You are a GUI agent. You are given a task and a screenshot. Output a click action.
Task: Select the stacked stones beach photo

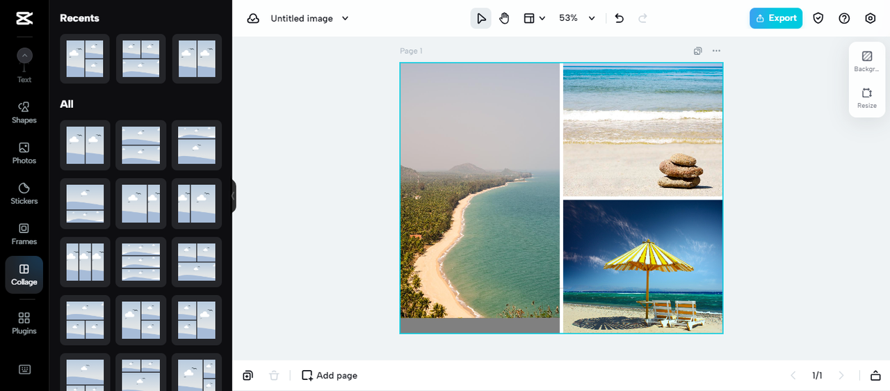tap(642, 130)
